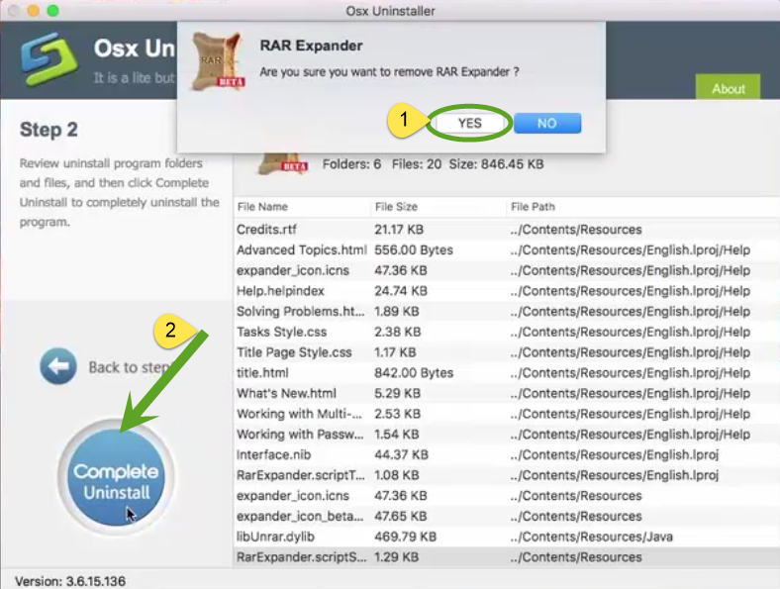This screenshot has height=589, width=780.
Task: Click the ../Contents/Resources/Java path cell
Action: click(x=592, y=537)
